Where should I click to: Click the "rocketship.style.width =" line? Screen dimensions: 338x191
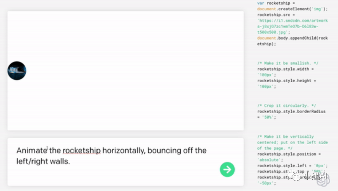286,69
